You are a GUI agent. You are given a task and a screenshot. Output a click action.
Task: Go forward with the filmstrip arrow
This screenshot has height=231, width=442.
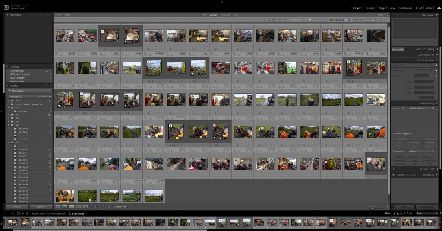tap(28, 213)
